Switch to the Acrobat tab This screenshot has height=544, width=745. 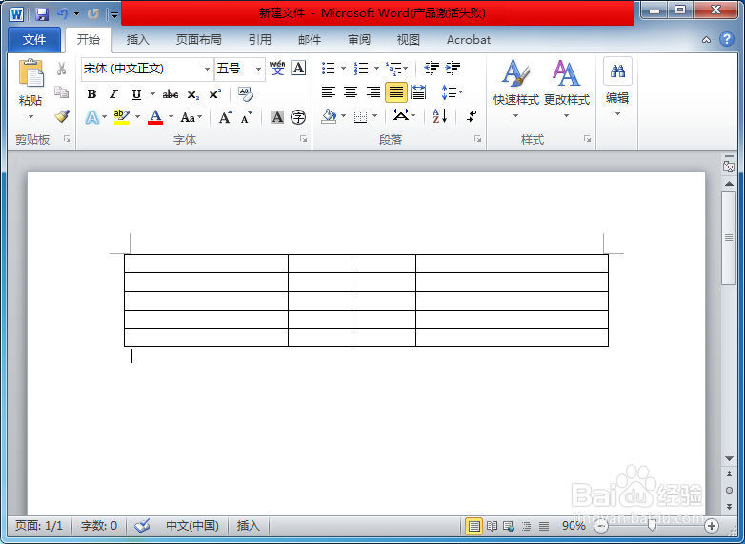(469, 39)
